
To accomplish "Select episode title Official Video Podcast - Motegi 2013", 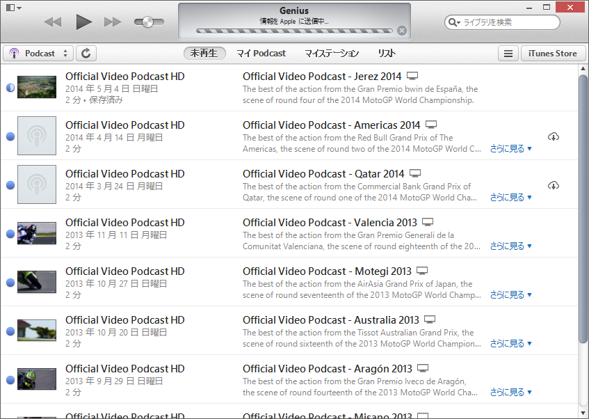I will coord(327,271).
